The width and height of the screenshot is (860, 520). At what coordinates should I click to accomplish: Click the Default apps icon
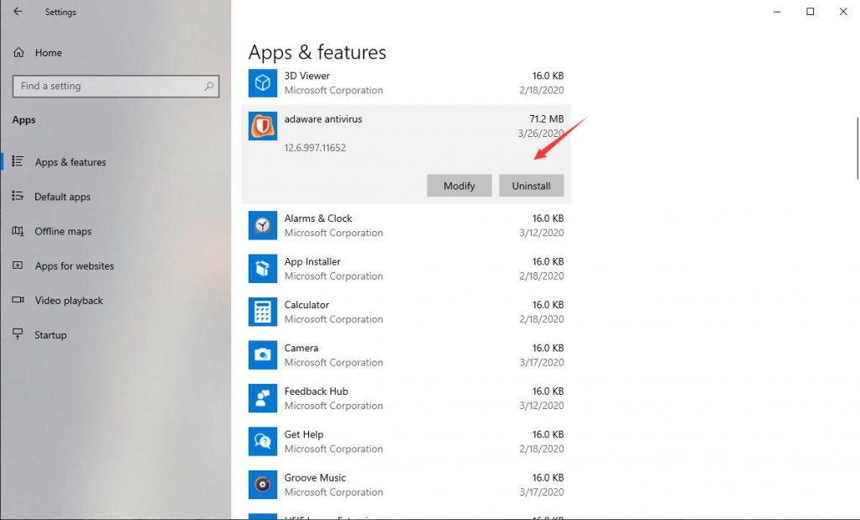pyautogui.click(x=18, y=196)
